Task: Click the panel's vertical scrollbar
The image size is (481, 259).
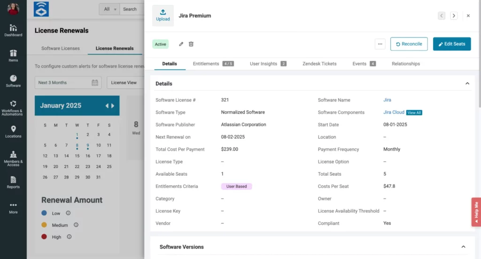Action: coord(480,53)
